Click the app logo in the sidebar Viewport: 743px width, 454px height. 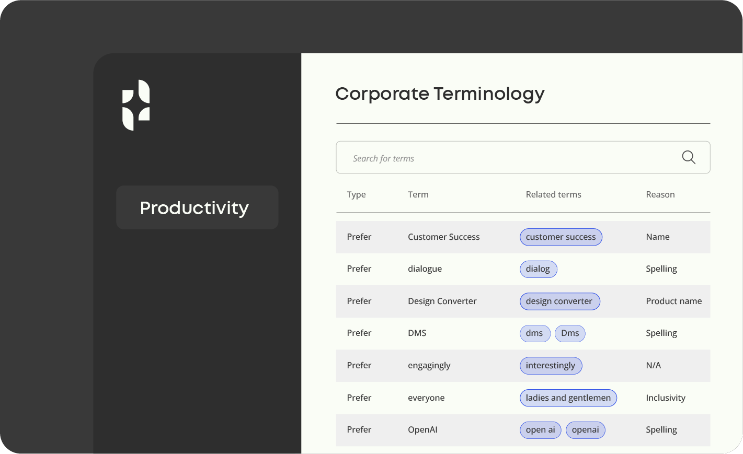(x=136, y=104)
